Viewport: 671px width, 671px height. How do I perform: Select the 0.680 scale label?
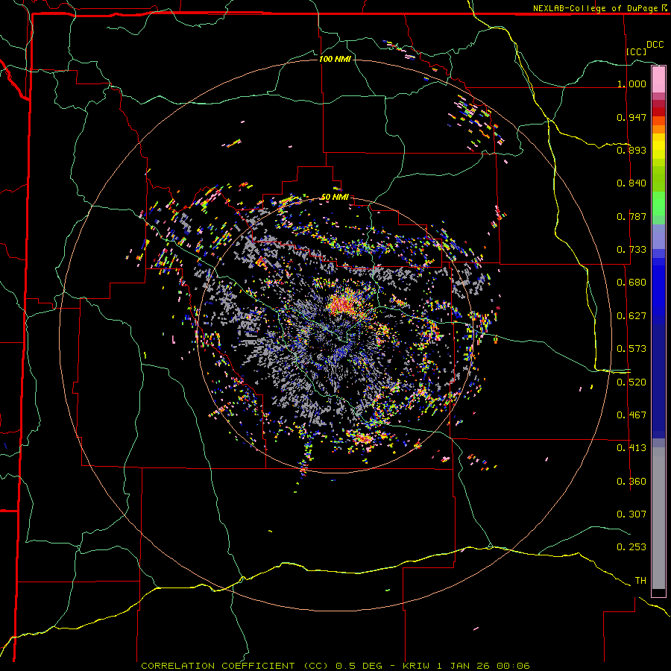[x=631, y=283]
